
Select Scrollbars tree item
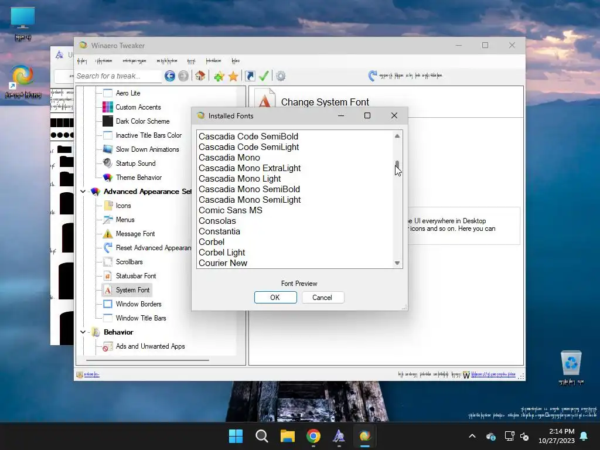[x=129, y=262]
